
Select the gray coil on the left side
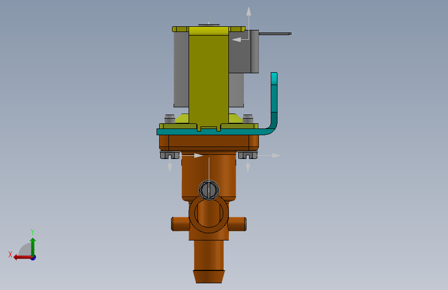point(181,69)
